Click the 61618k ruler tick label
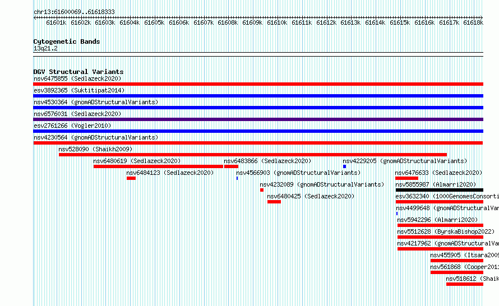Image resolution: width=499 pixels, height=306 pixels. pyautogui.click(x=473, y=22)
